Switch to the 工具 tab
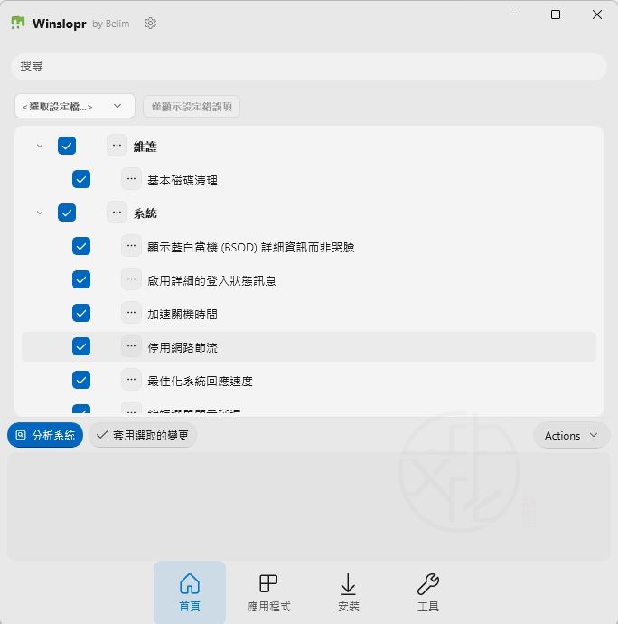The image size is (618, 624). (x=428, y=592)
